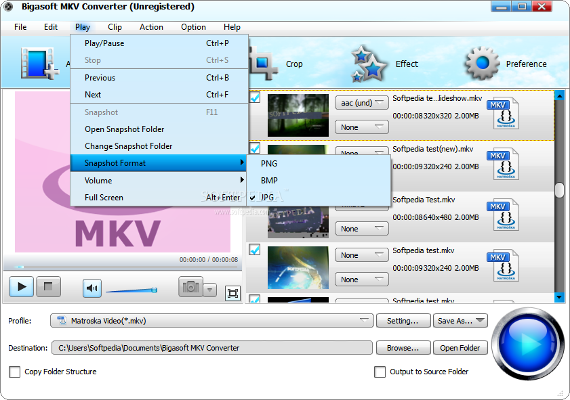Viewport: 570px width, 400px height.
Task: Click MKV format icon for Softpedia te...lideshow.mkv
Action: pyautogui.click(x=503, y=113)
